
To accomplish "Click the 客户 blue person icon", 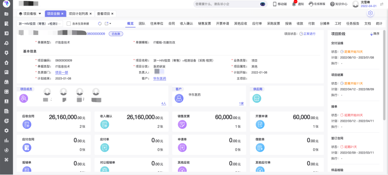I will [x=179, y=98].
